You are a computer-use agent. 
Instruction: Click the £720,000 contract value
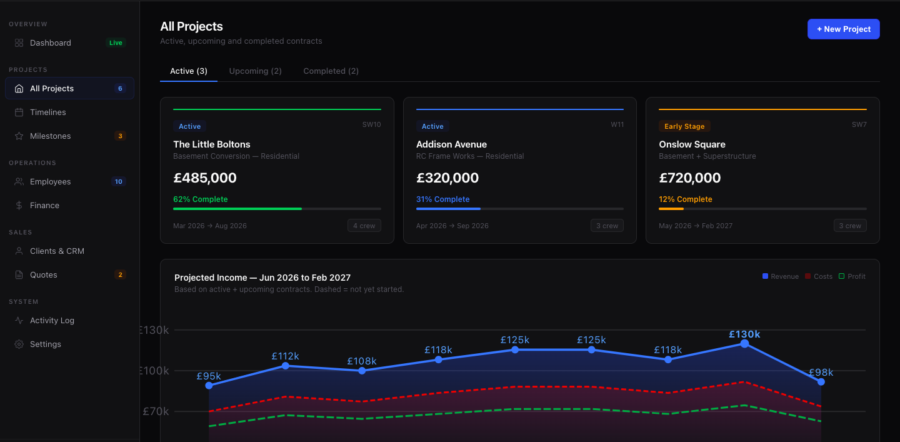(690, 178)
